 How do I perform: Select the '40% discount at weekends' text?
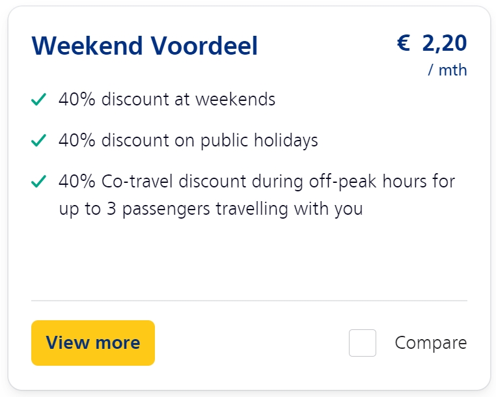(x=167, y=100)
